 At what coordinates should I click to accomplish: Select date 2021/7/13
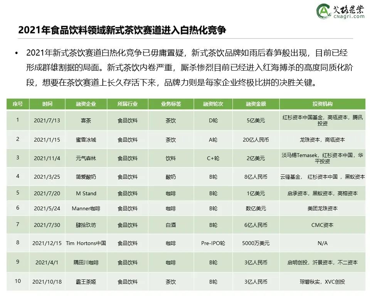tap(47, 120)
